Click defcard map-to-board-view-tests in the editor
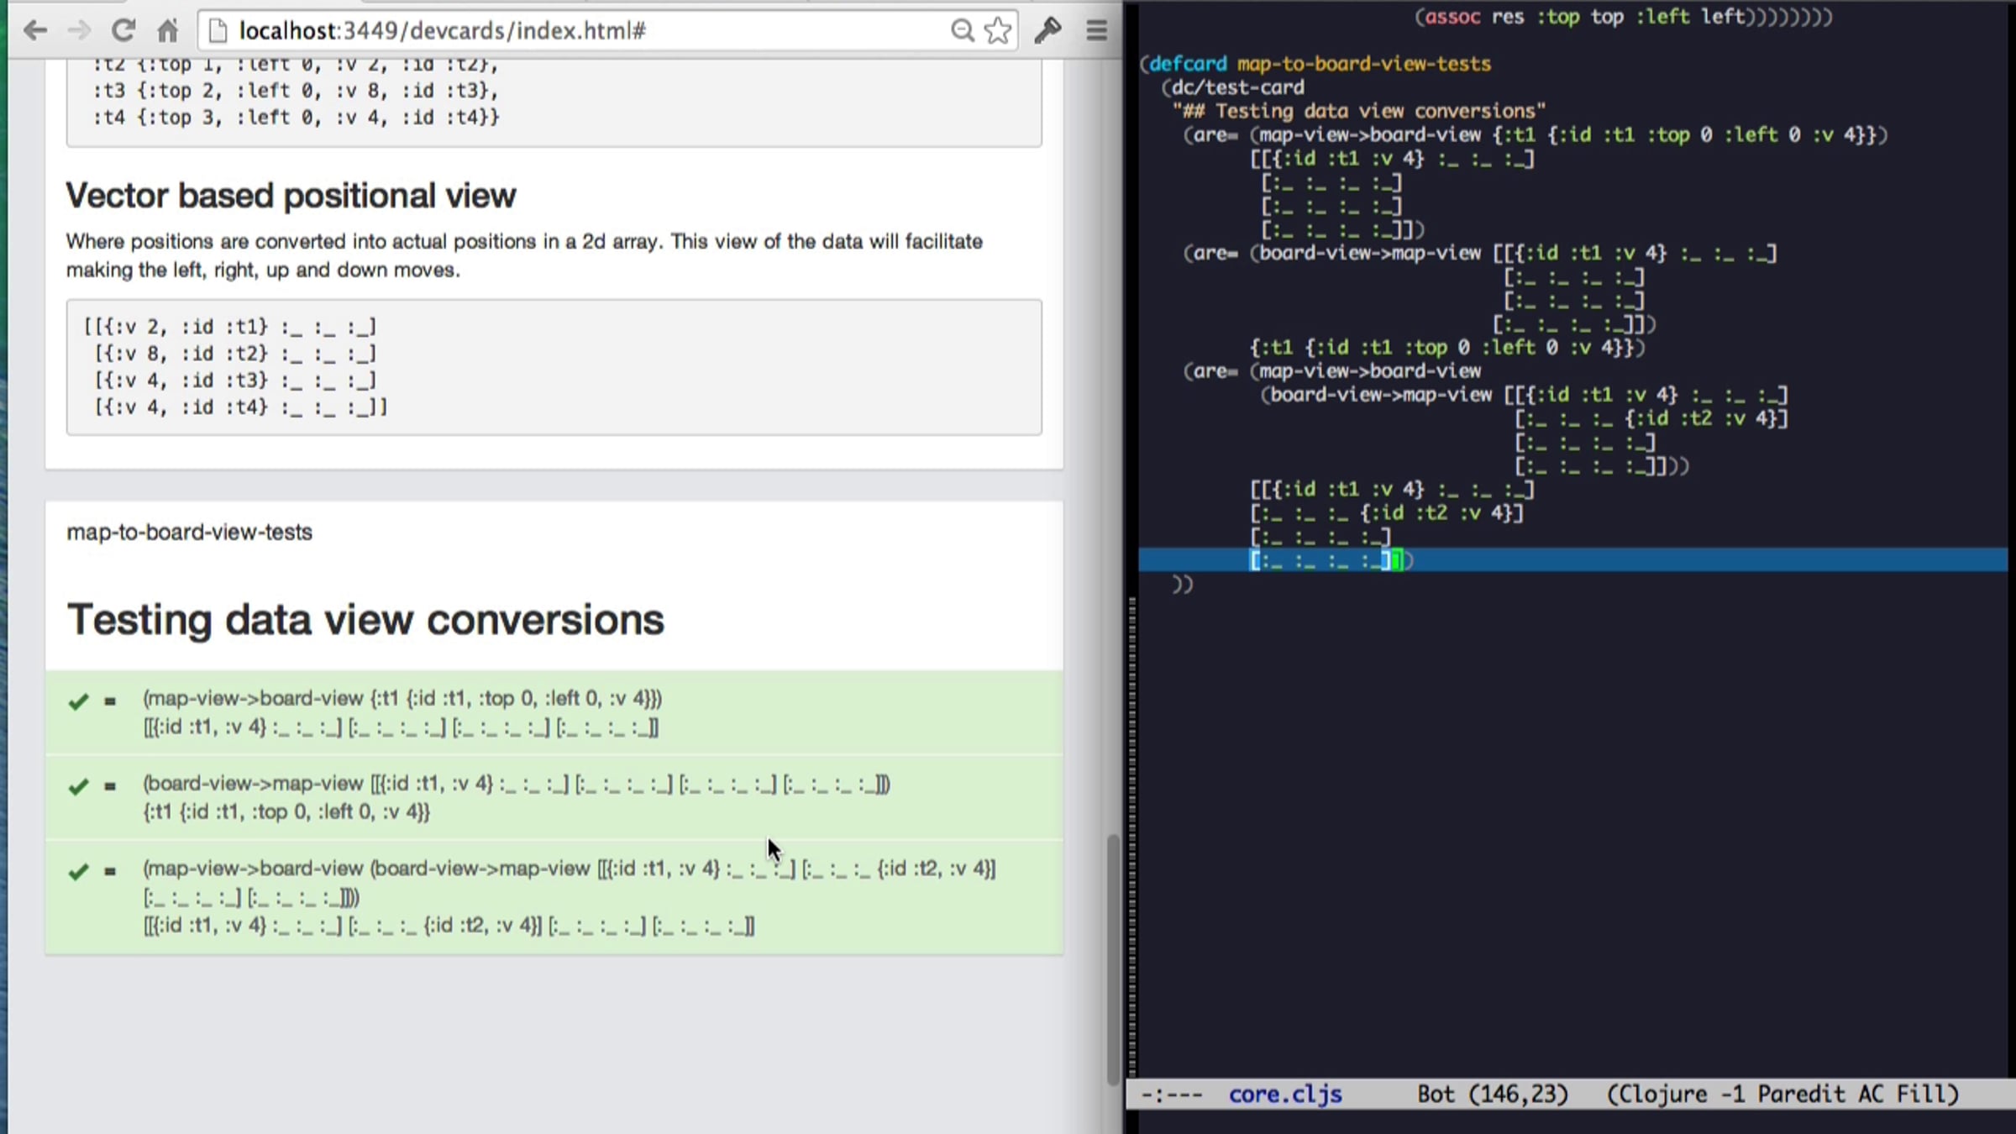Image resolution: width=2016 pixels, height=1134 pixels. coord(1315,64)
